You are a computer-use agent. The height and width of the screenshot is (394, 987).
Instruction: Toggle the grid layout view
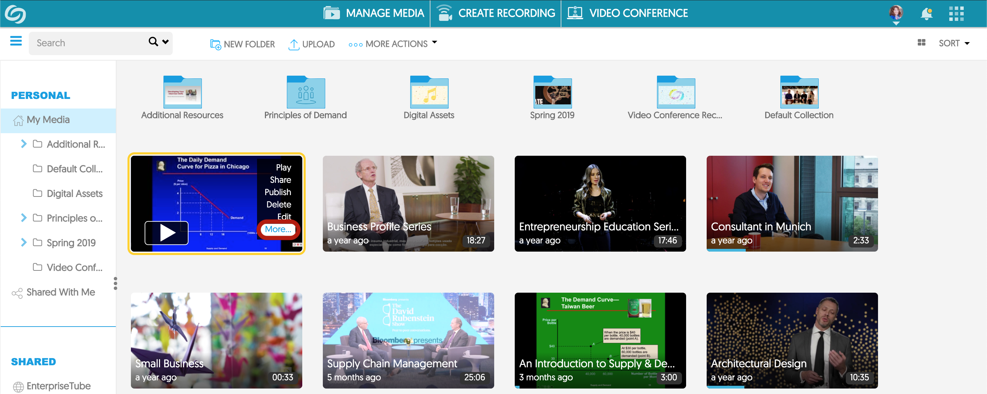click(922, 42)
